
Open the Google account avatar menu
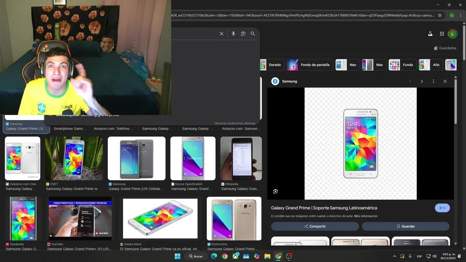click(x=452, y=34)
